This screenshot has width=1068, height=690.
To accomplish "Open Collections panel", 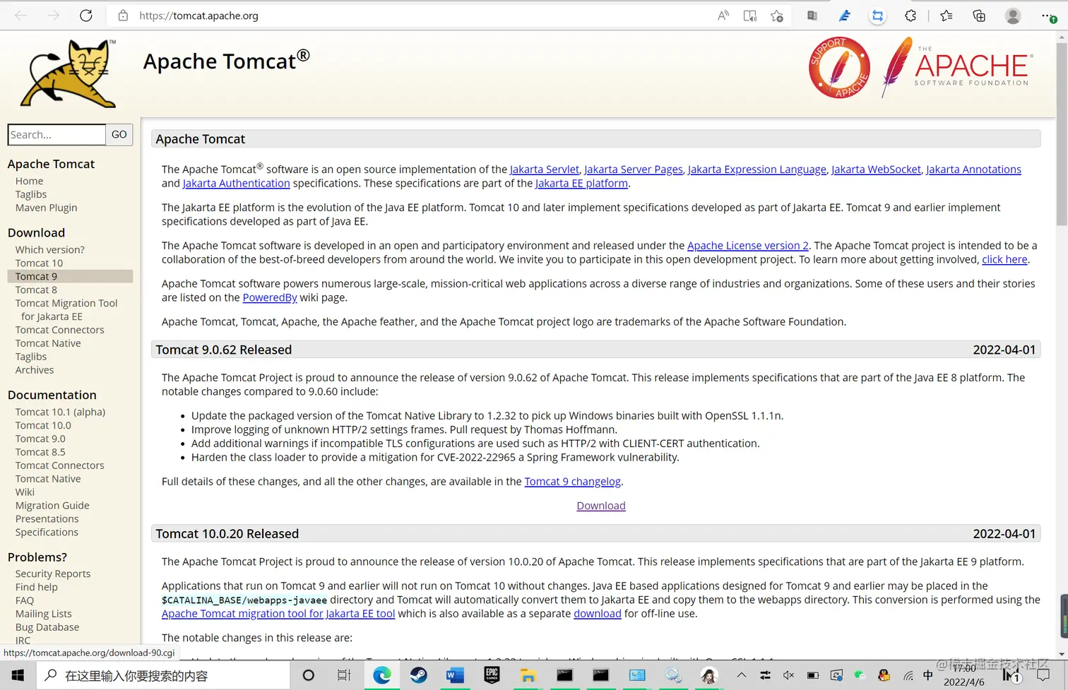I will (979, 16).
